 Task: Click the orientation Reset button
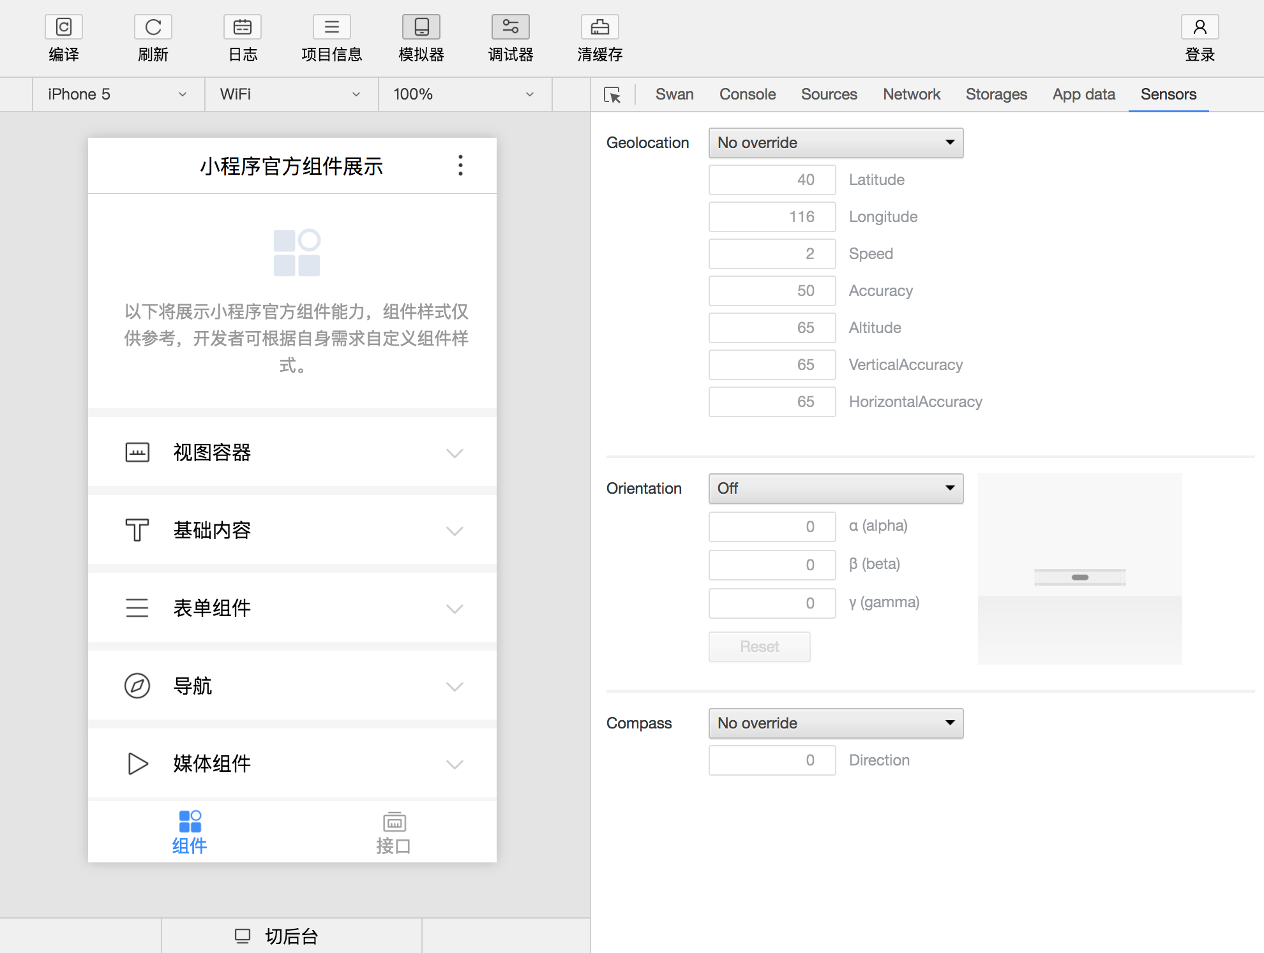pos(760,647)
